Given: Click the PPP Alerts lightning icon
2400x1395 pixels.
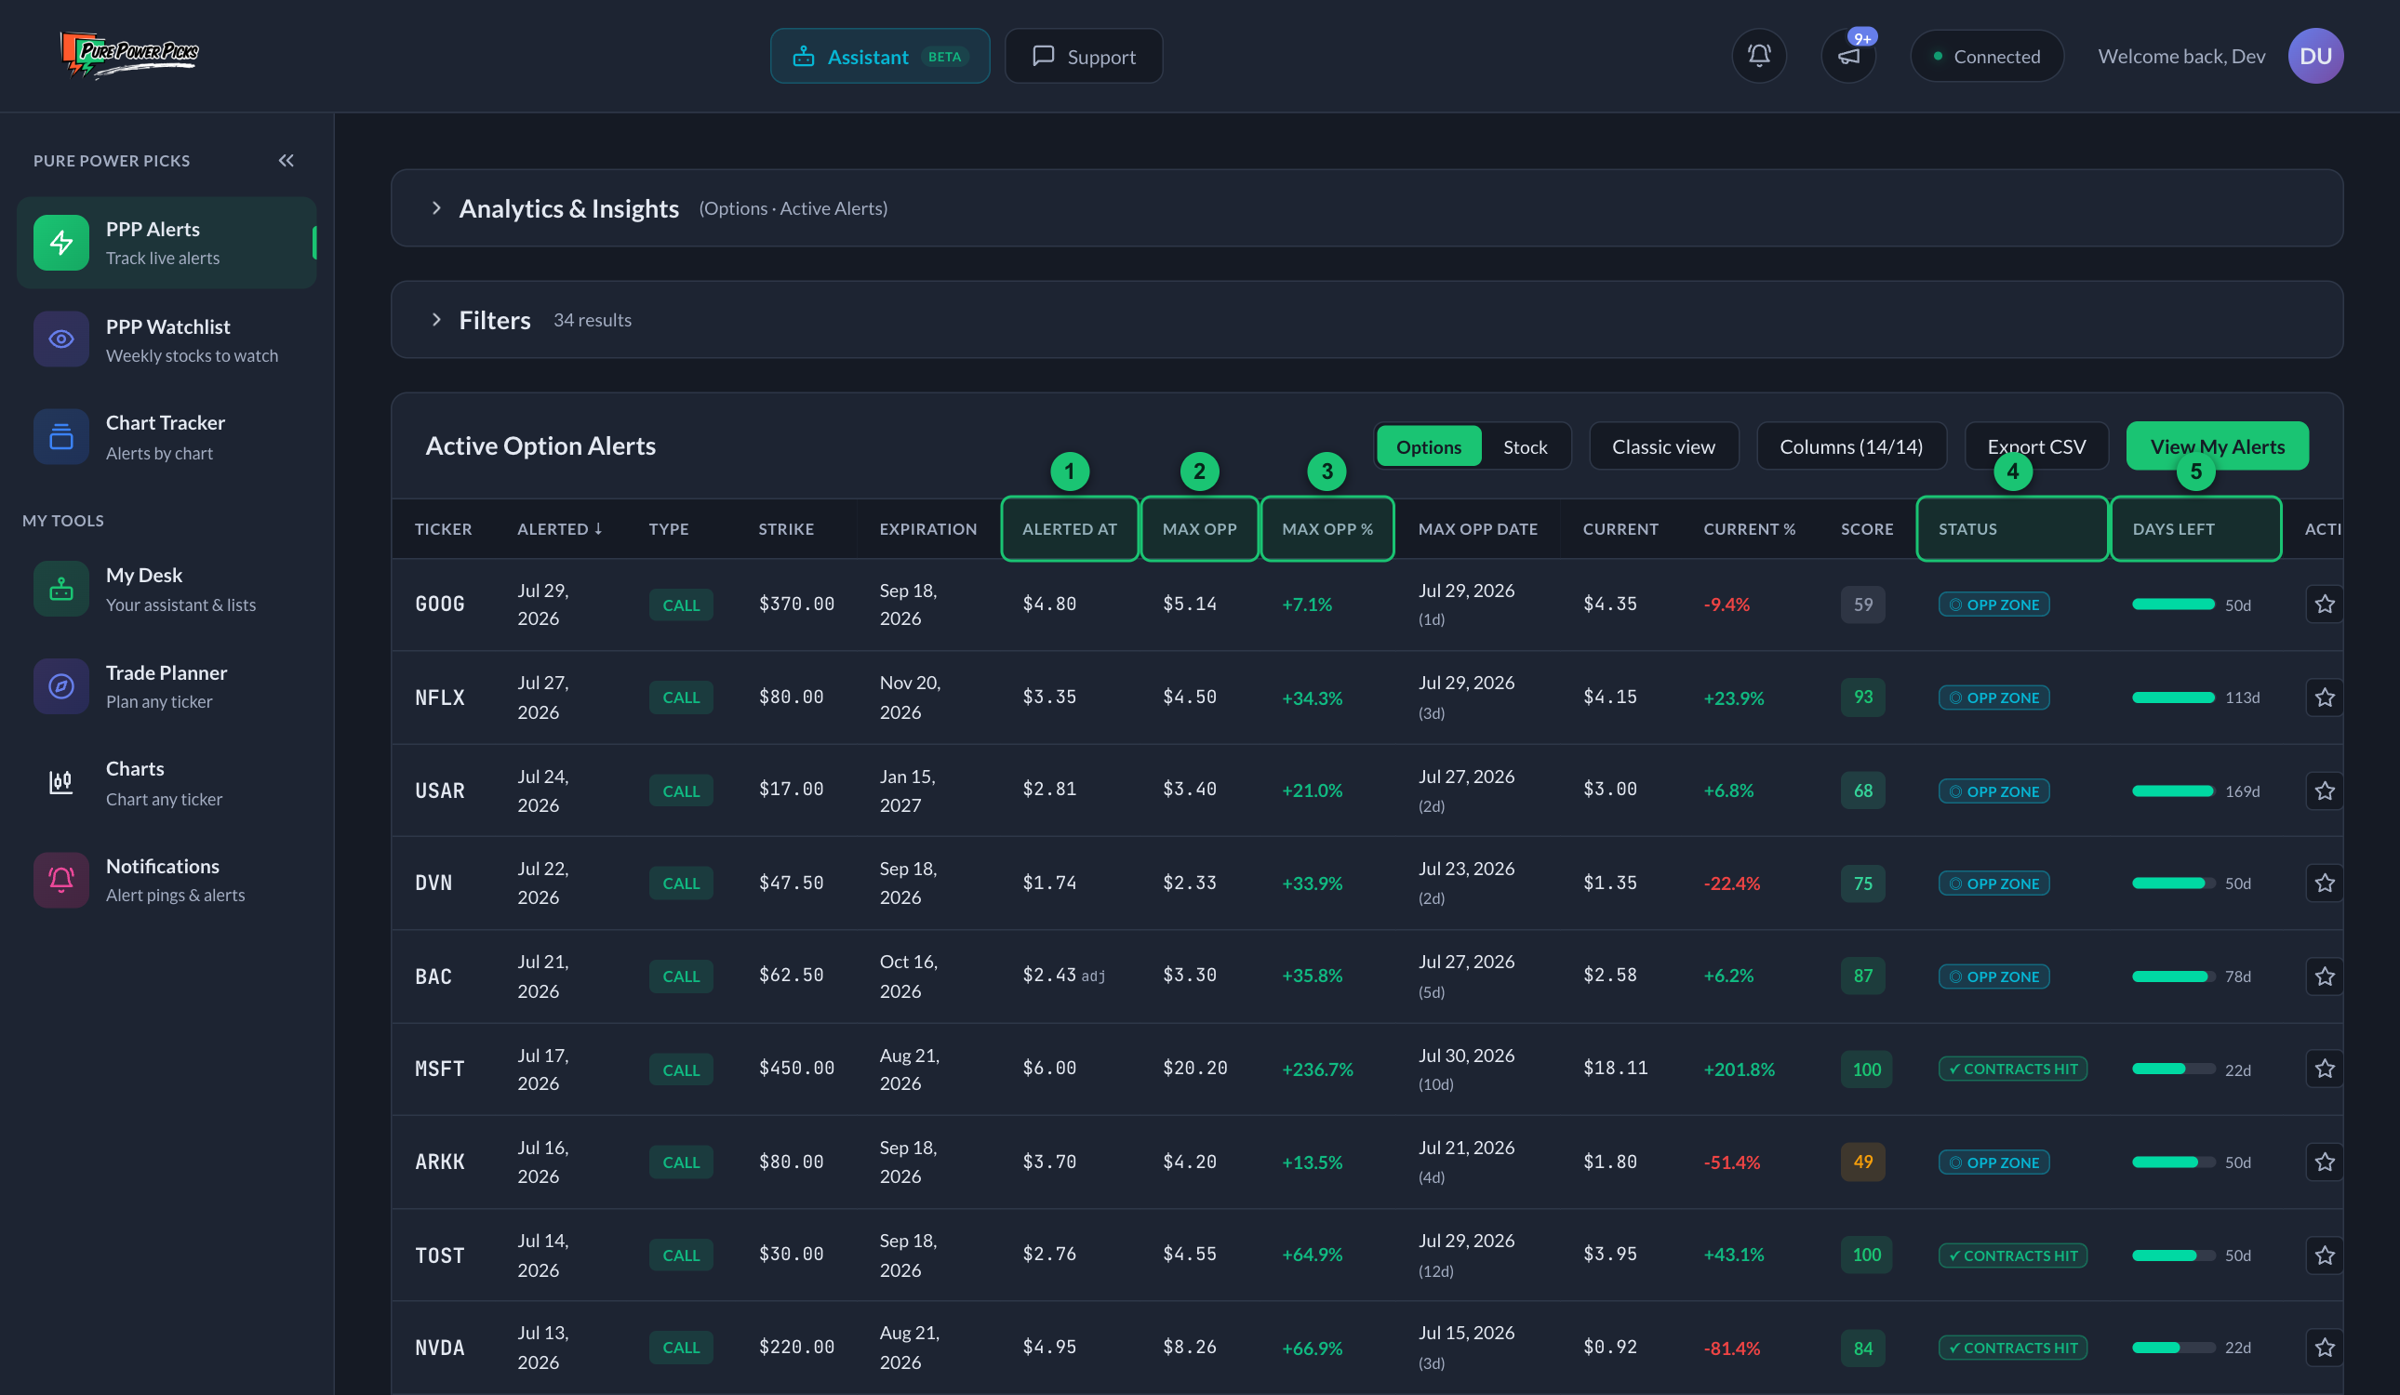Looking at the screenshot, I should pyautogui.click(x=61, y=243).
